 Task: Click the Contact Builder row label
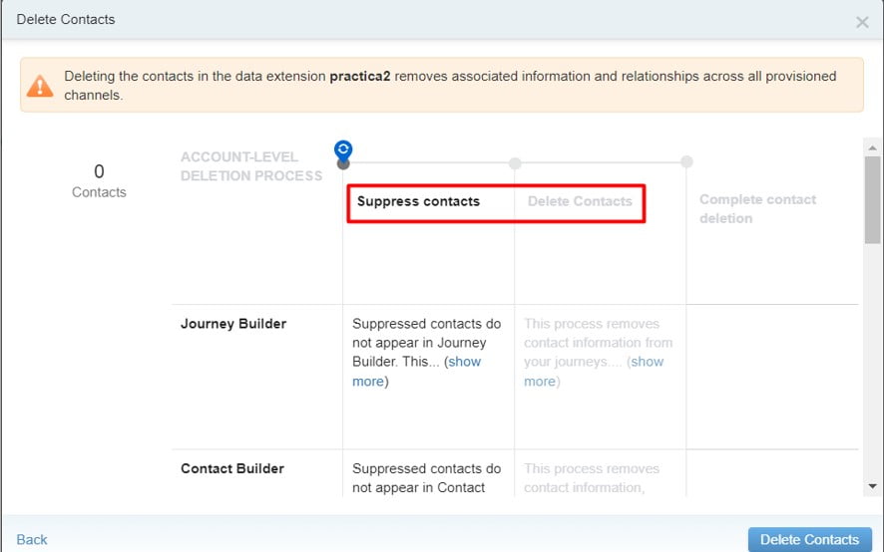(232, 468)
